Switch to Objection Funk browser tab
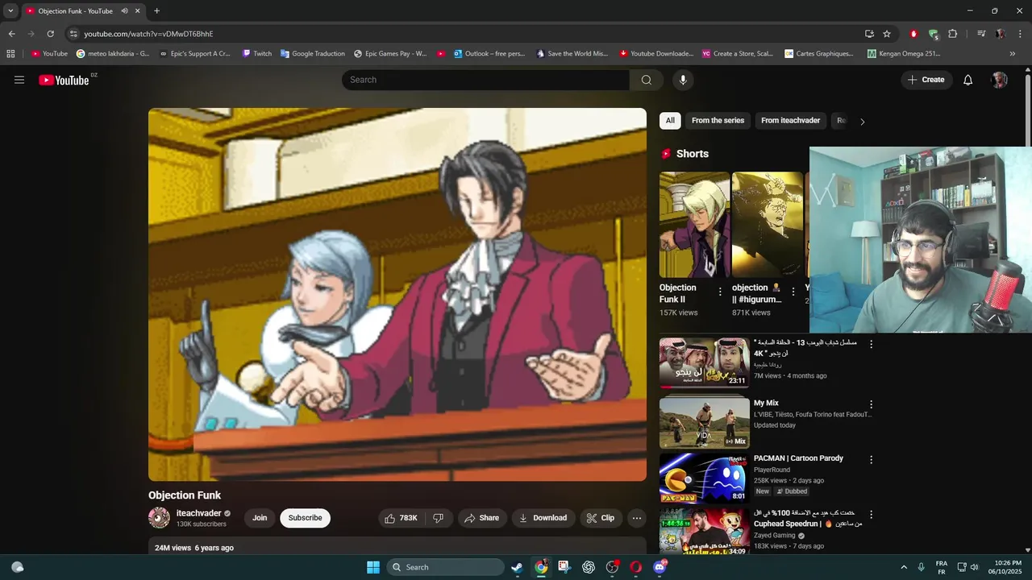 [x=74, y=11]
